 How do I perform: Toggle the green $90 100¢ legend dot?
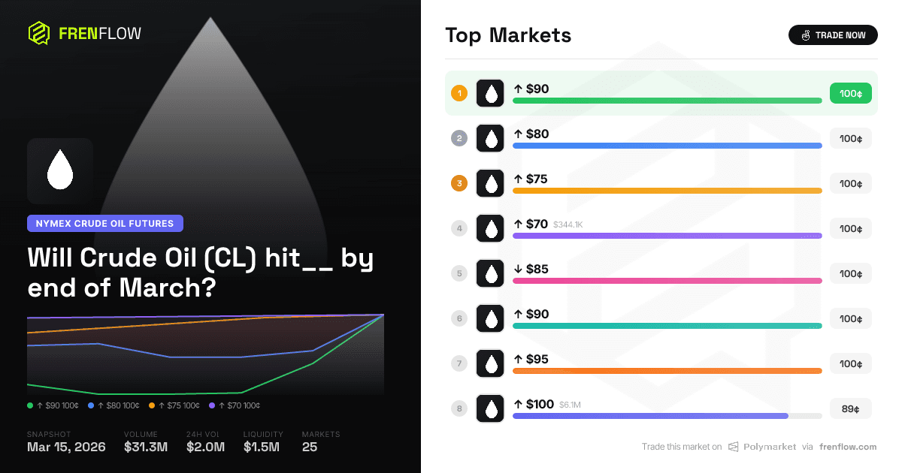[30, 405]
